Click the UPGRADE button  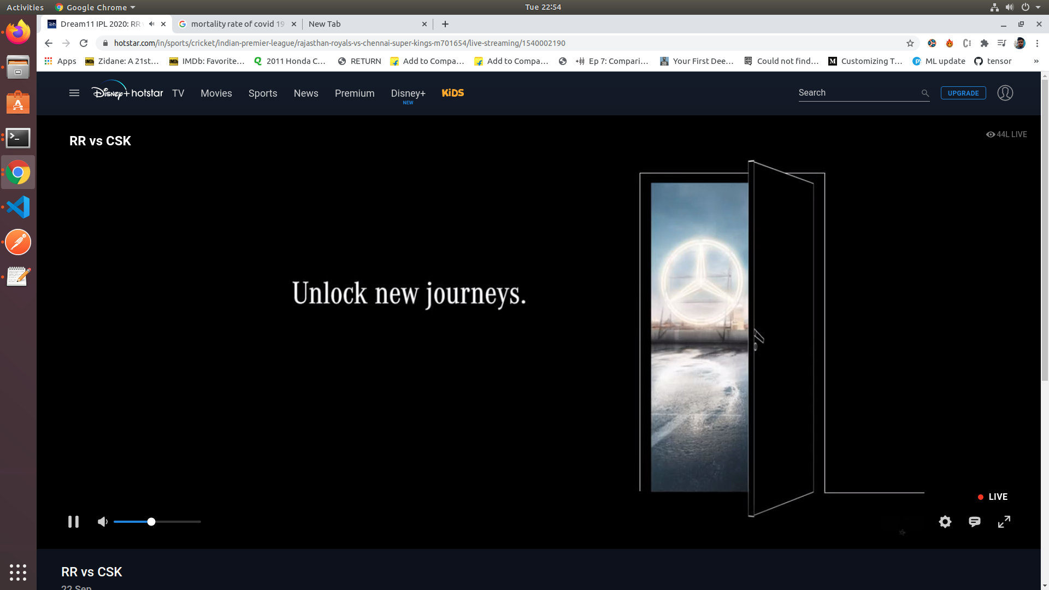[x=963, y=93]
